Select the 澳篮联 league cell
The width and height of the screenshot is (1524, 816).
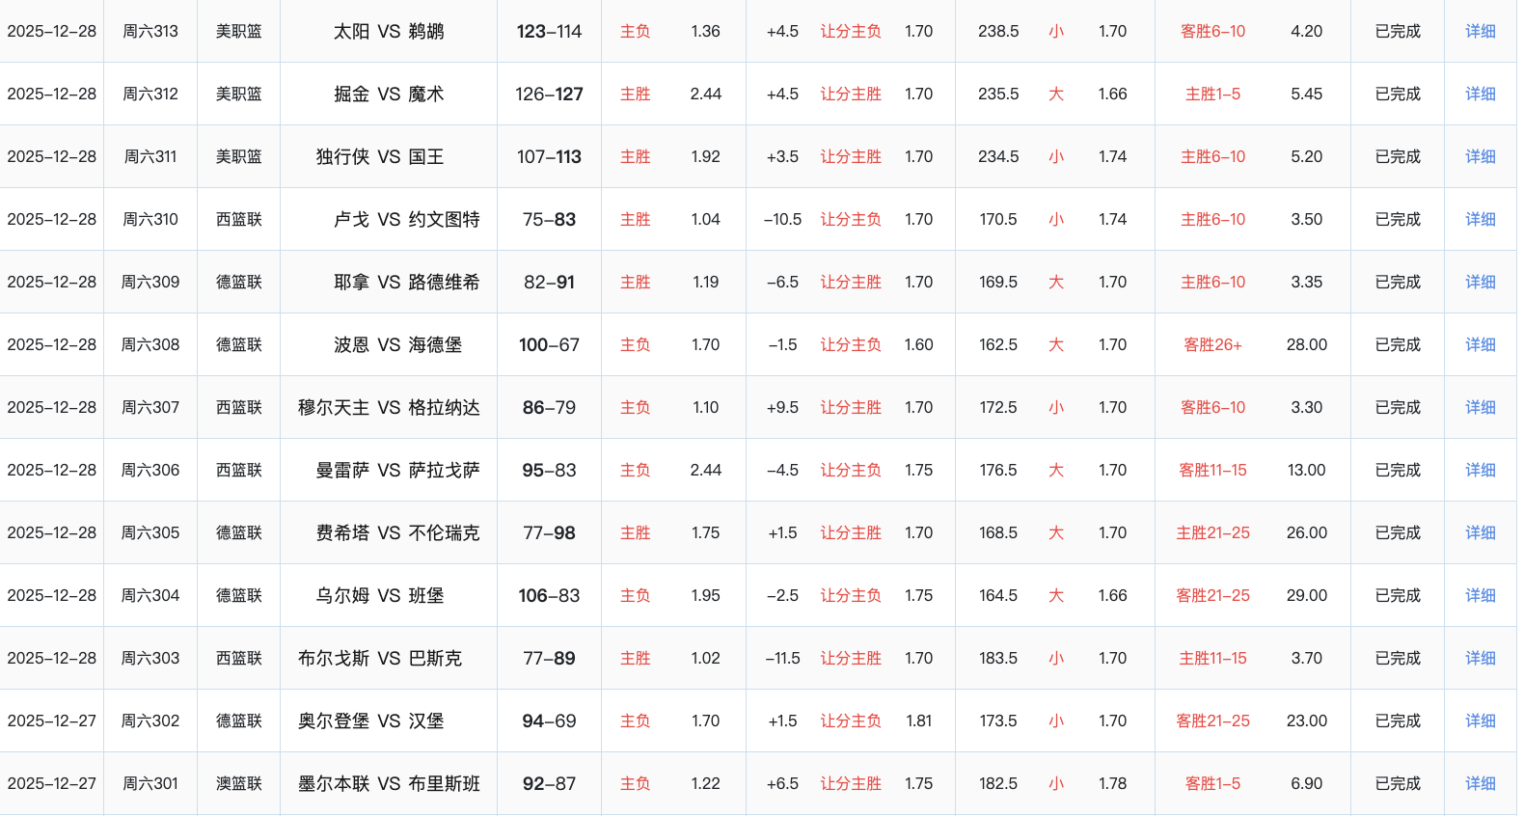pyautogui.click(x=238, y=783)
